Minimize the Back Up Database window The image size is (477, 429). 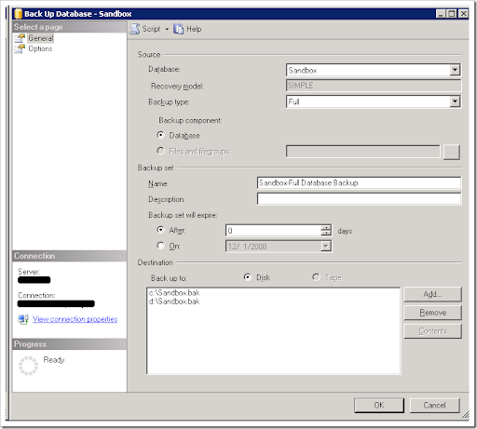click(x=441, y=14)
